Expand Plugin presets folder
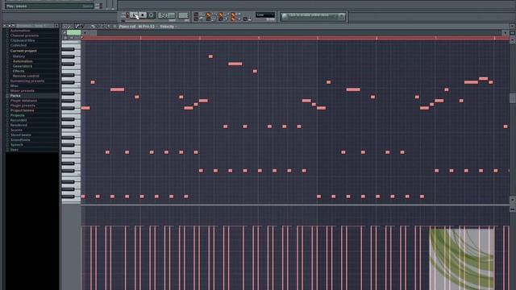This screenshot has width=516, height=290. [x=23, y=106]
